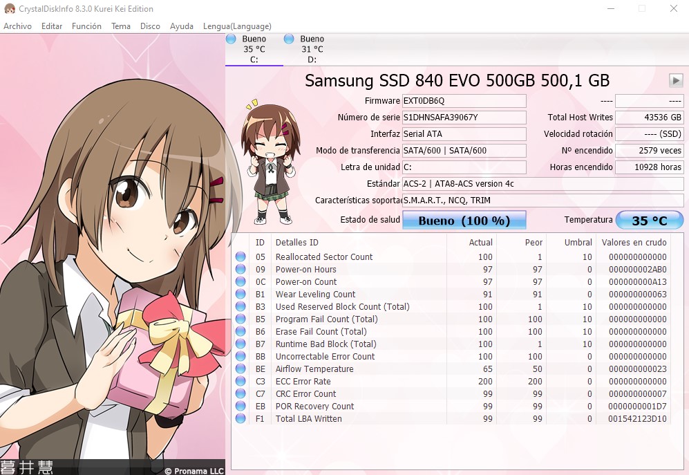Viewport: 689px width, 475px height.
Task: Open the Ayuda menu
Action: [182, 26]
